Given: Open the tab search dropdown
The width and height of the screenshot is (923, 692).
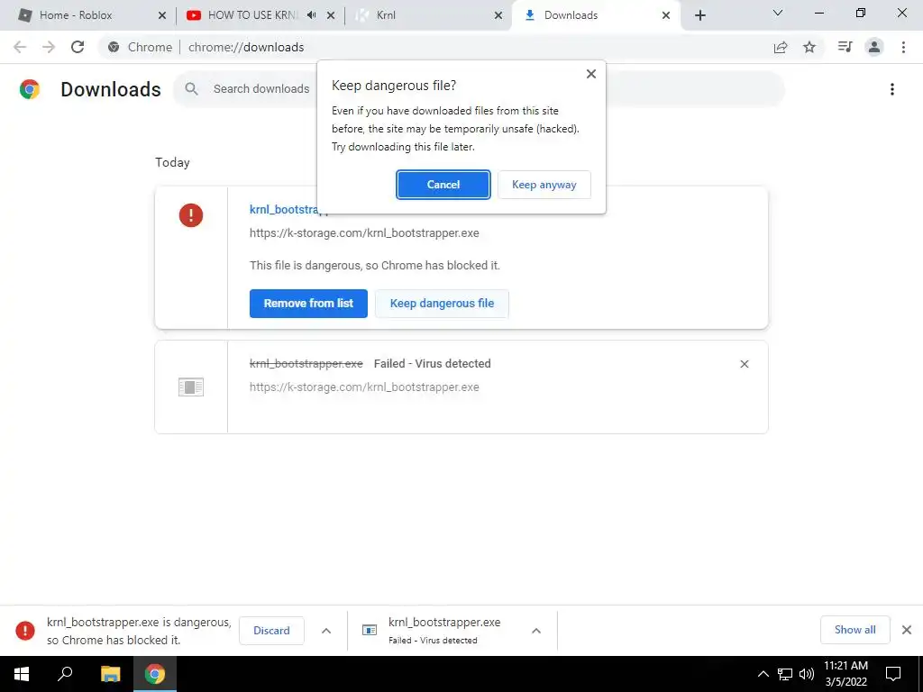Looking at the screenshot, I should pyautogui.click(x=778, y=13).
